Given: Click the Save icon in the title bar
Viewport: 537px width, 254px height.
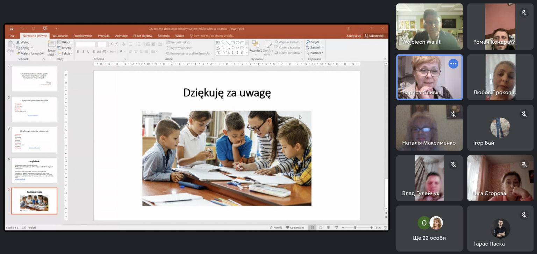Looking at the screenshot, I should tap(12, 28).
